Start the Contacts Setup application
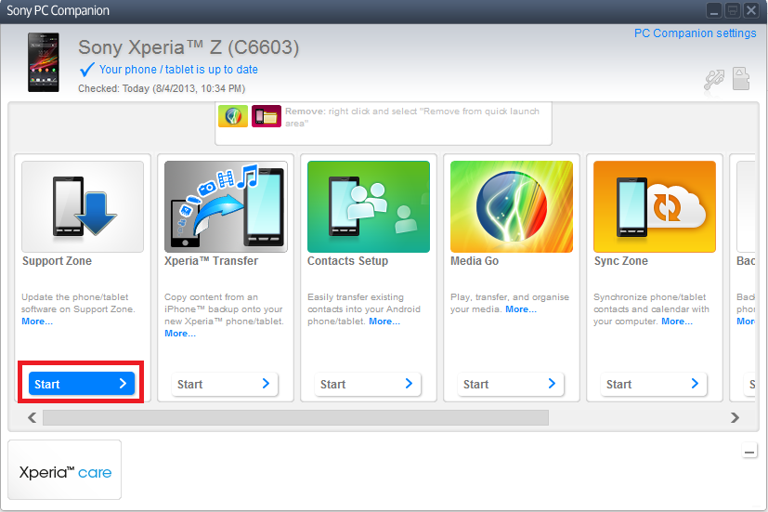768x512 pixels. coord(369,384)
